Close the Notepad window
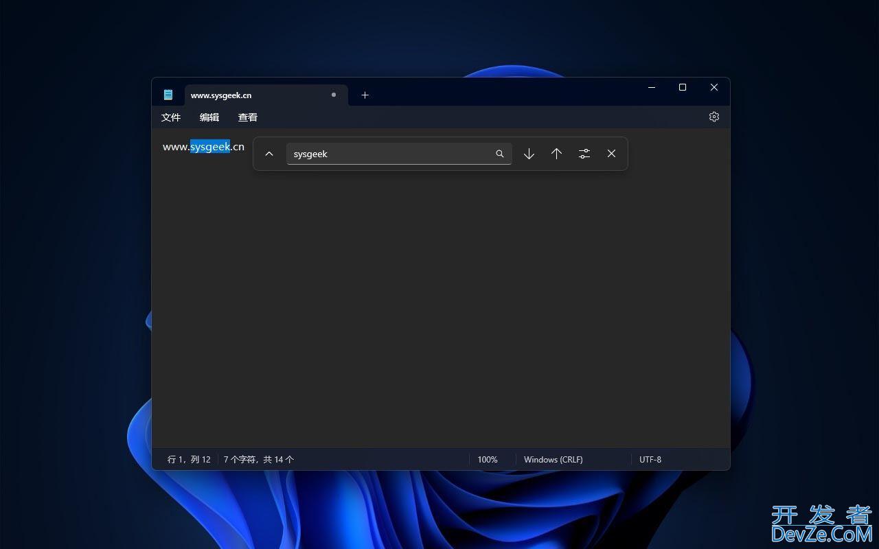The image size is (879, 549). coord(714,87)
